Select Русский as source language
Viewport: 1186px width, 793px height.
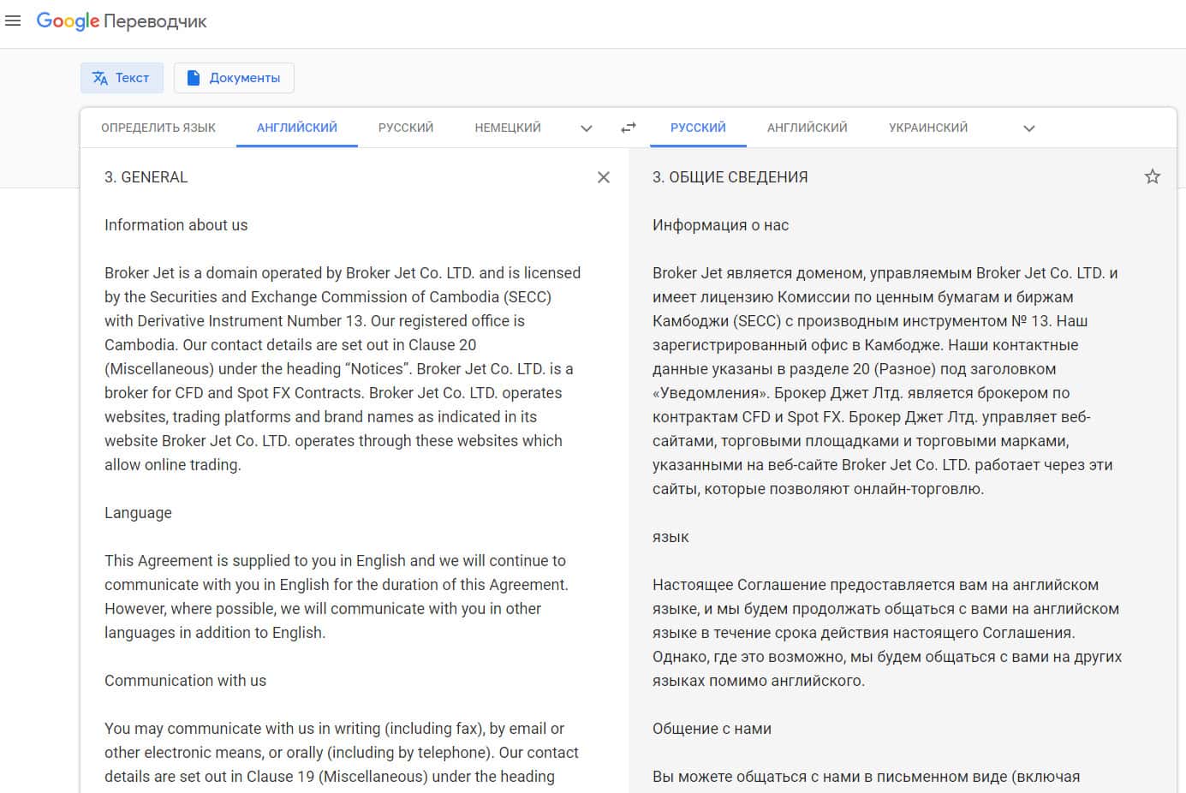[x=406, y=128]
